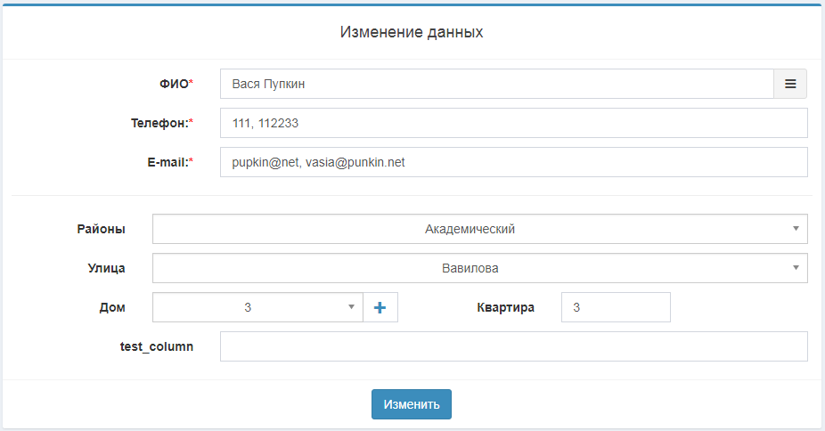Click the Квартира apartment number field
Image resolution: width=825 pixels, height=431 pixels.
click(x=615, y=307)
